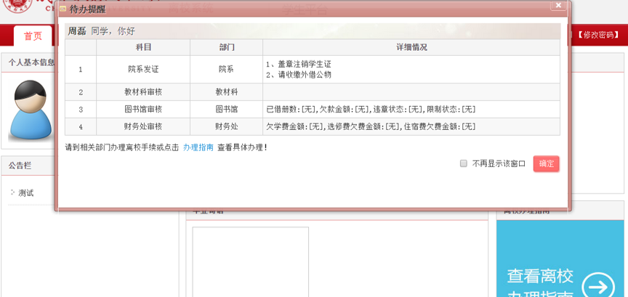
Task: Click the 详细情况 column header
Action: point(411,47)
